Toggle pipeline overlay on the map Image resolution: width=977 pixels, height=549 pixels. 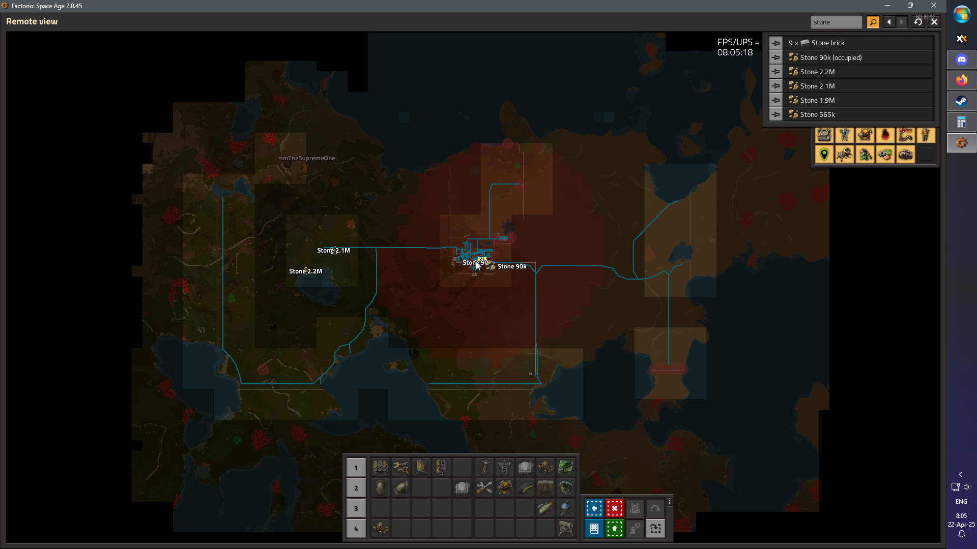[x=906, y=155]
